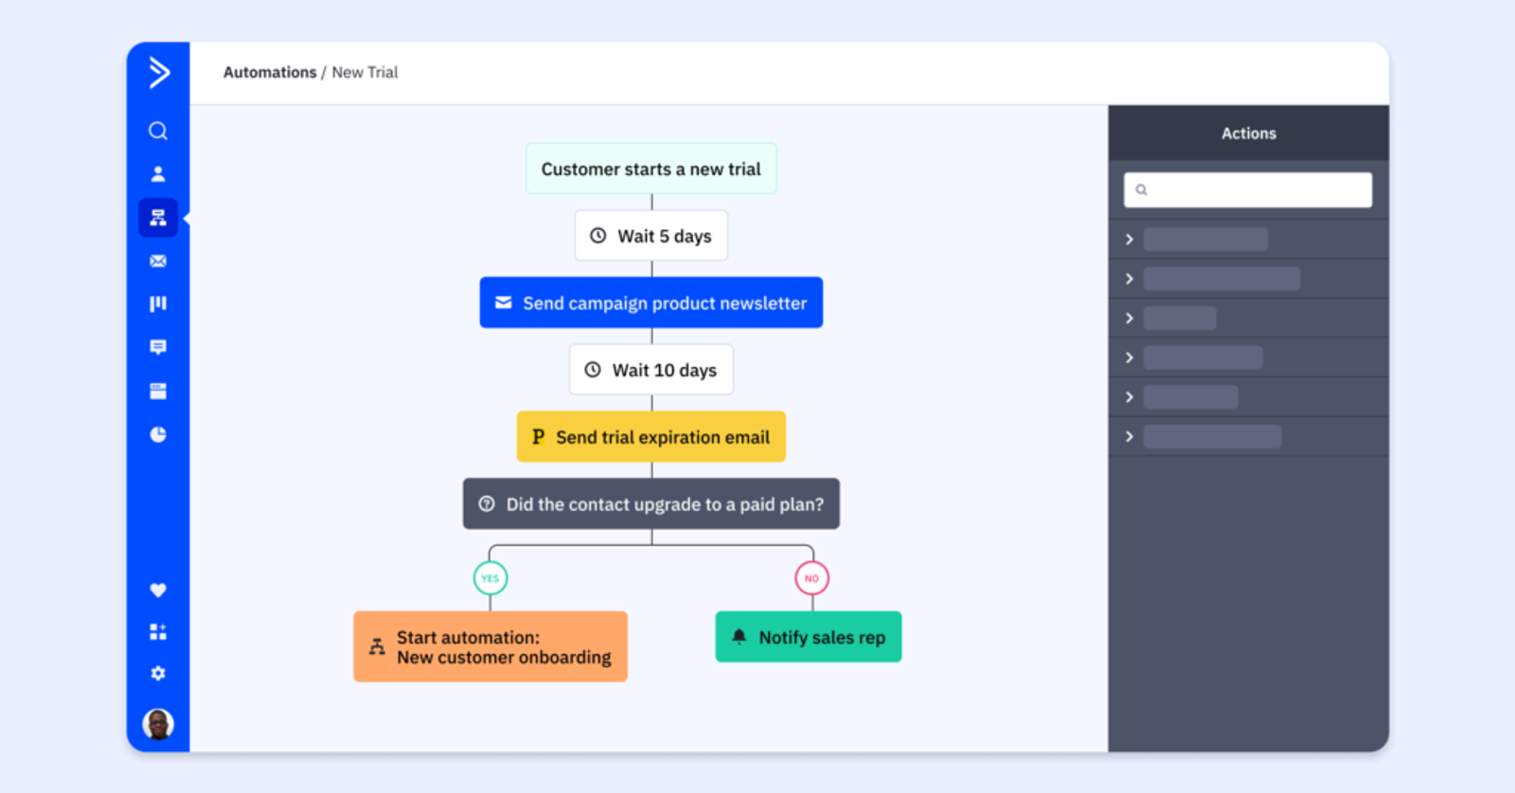This screenshot has width=1515, height=793.
Task: Open the Apps grid icon
Action: click(x=158, y=632)
